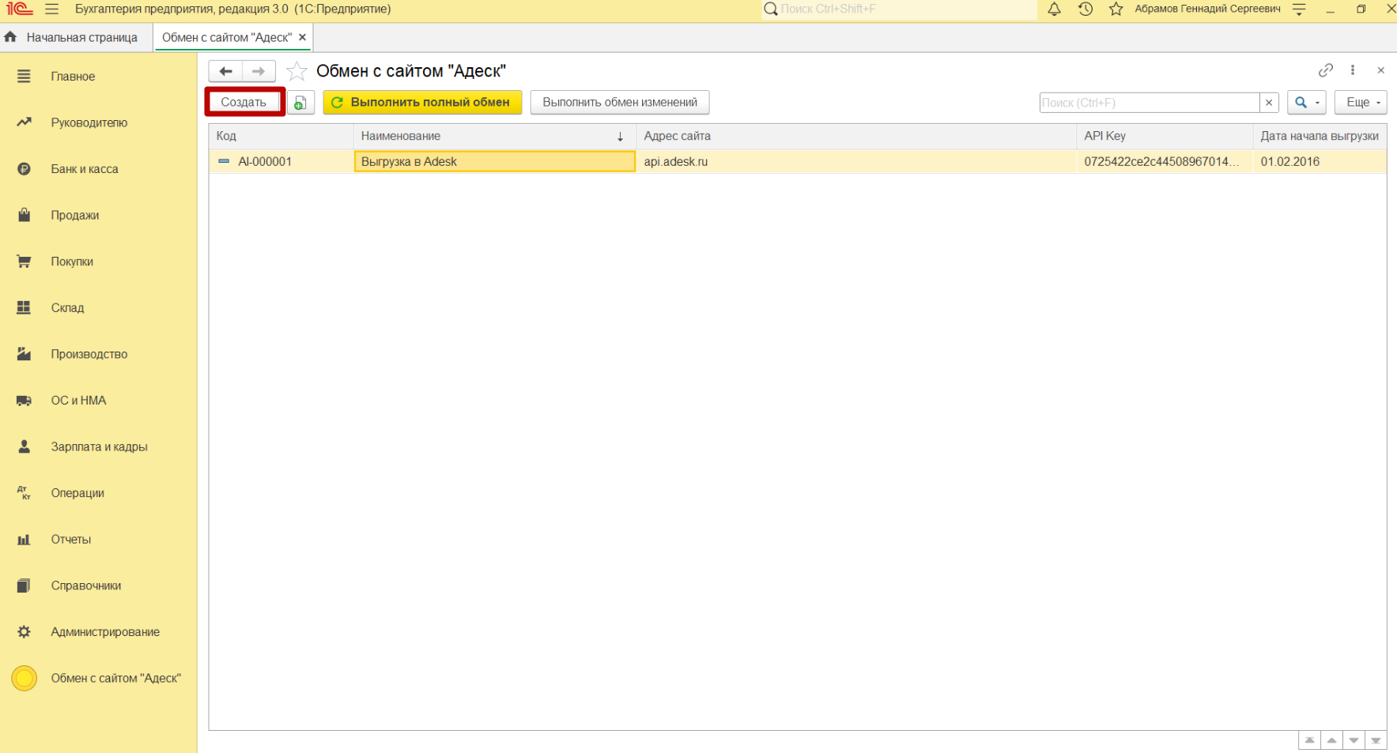Click the Администрирование gear icon
The image size is (1397, 753).
click(x=24, y=632)
